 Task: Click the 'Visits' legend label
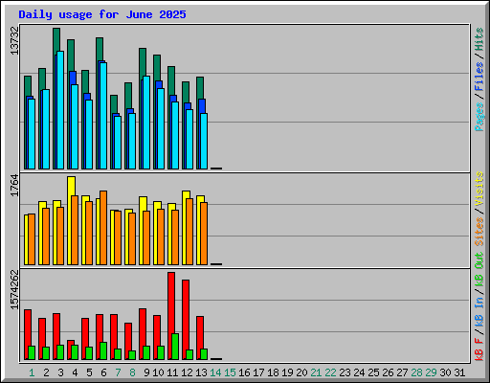click(479, 189)
